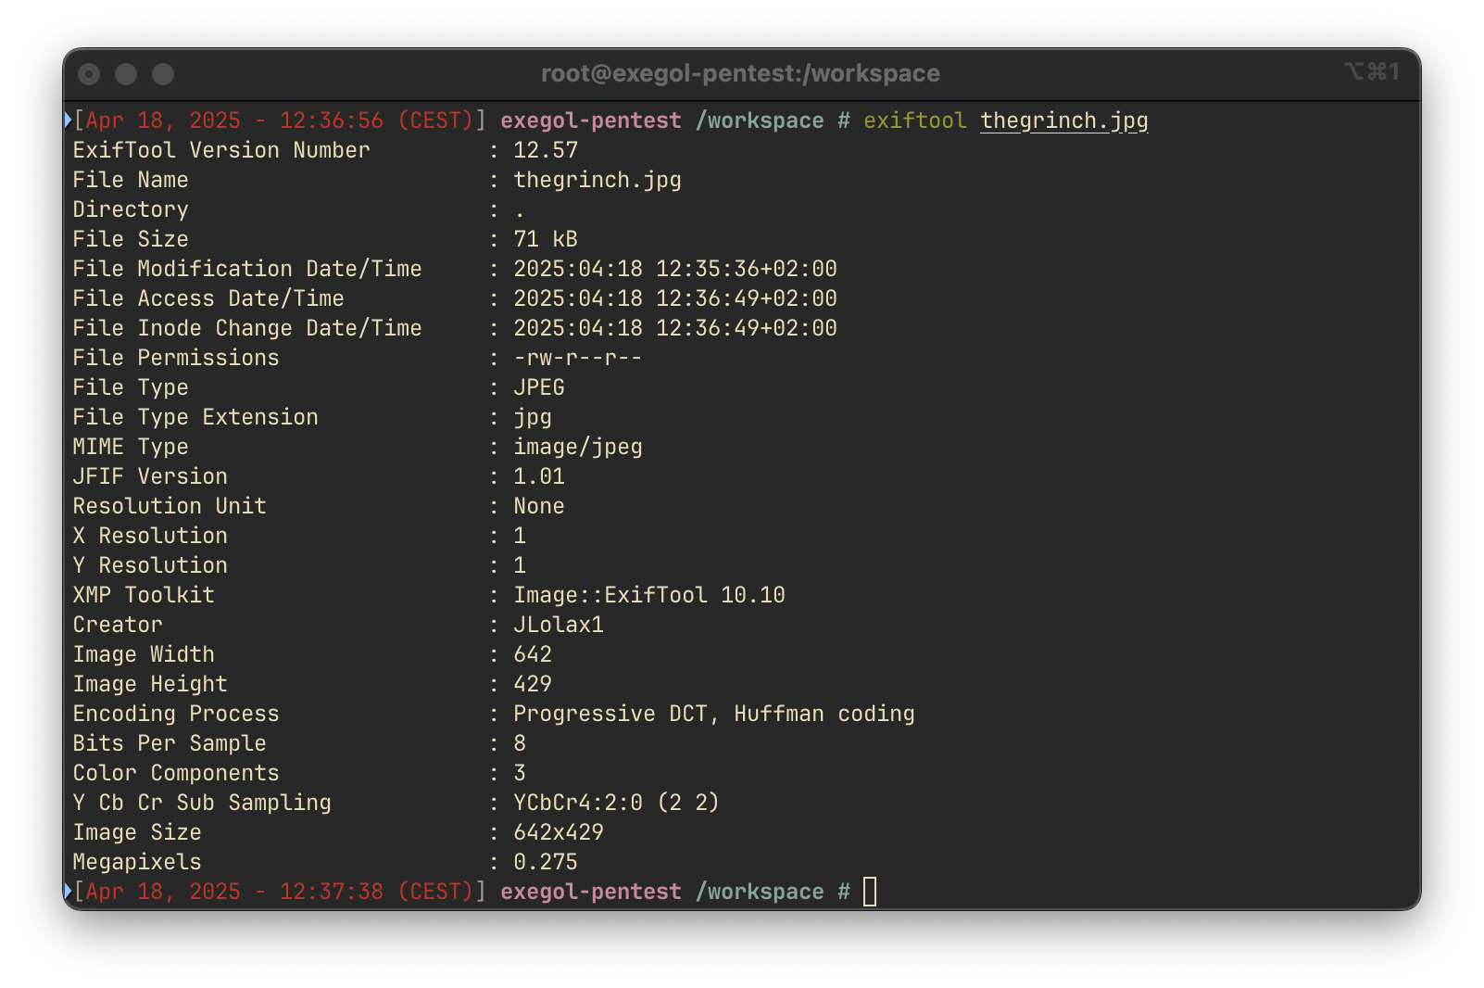Click the exiftool command word
The width and height of the screenshot is (1484, 988).
click(915, 120)
